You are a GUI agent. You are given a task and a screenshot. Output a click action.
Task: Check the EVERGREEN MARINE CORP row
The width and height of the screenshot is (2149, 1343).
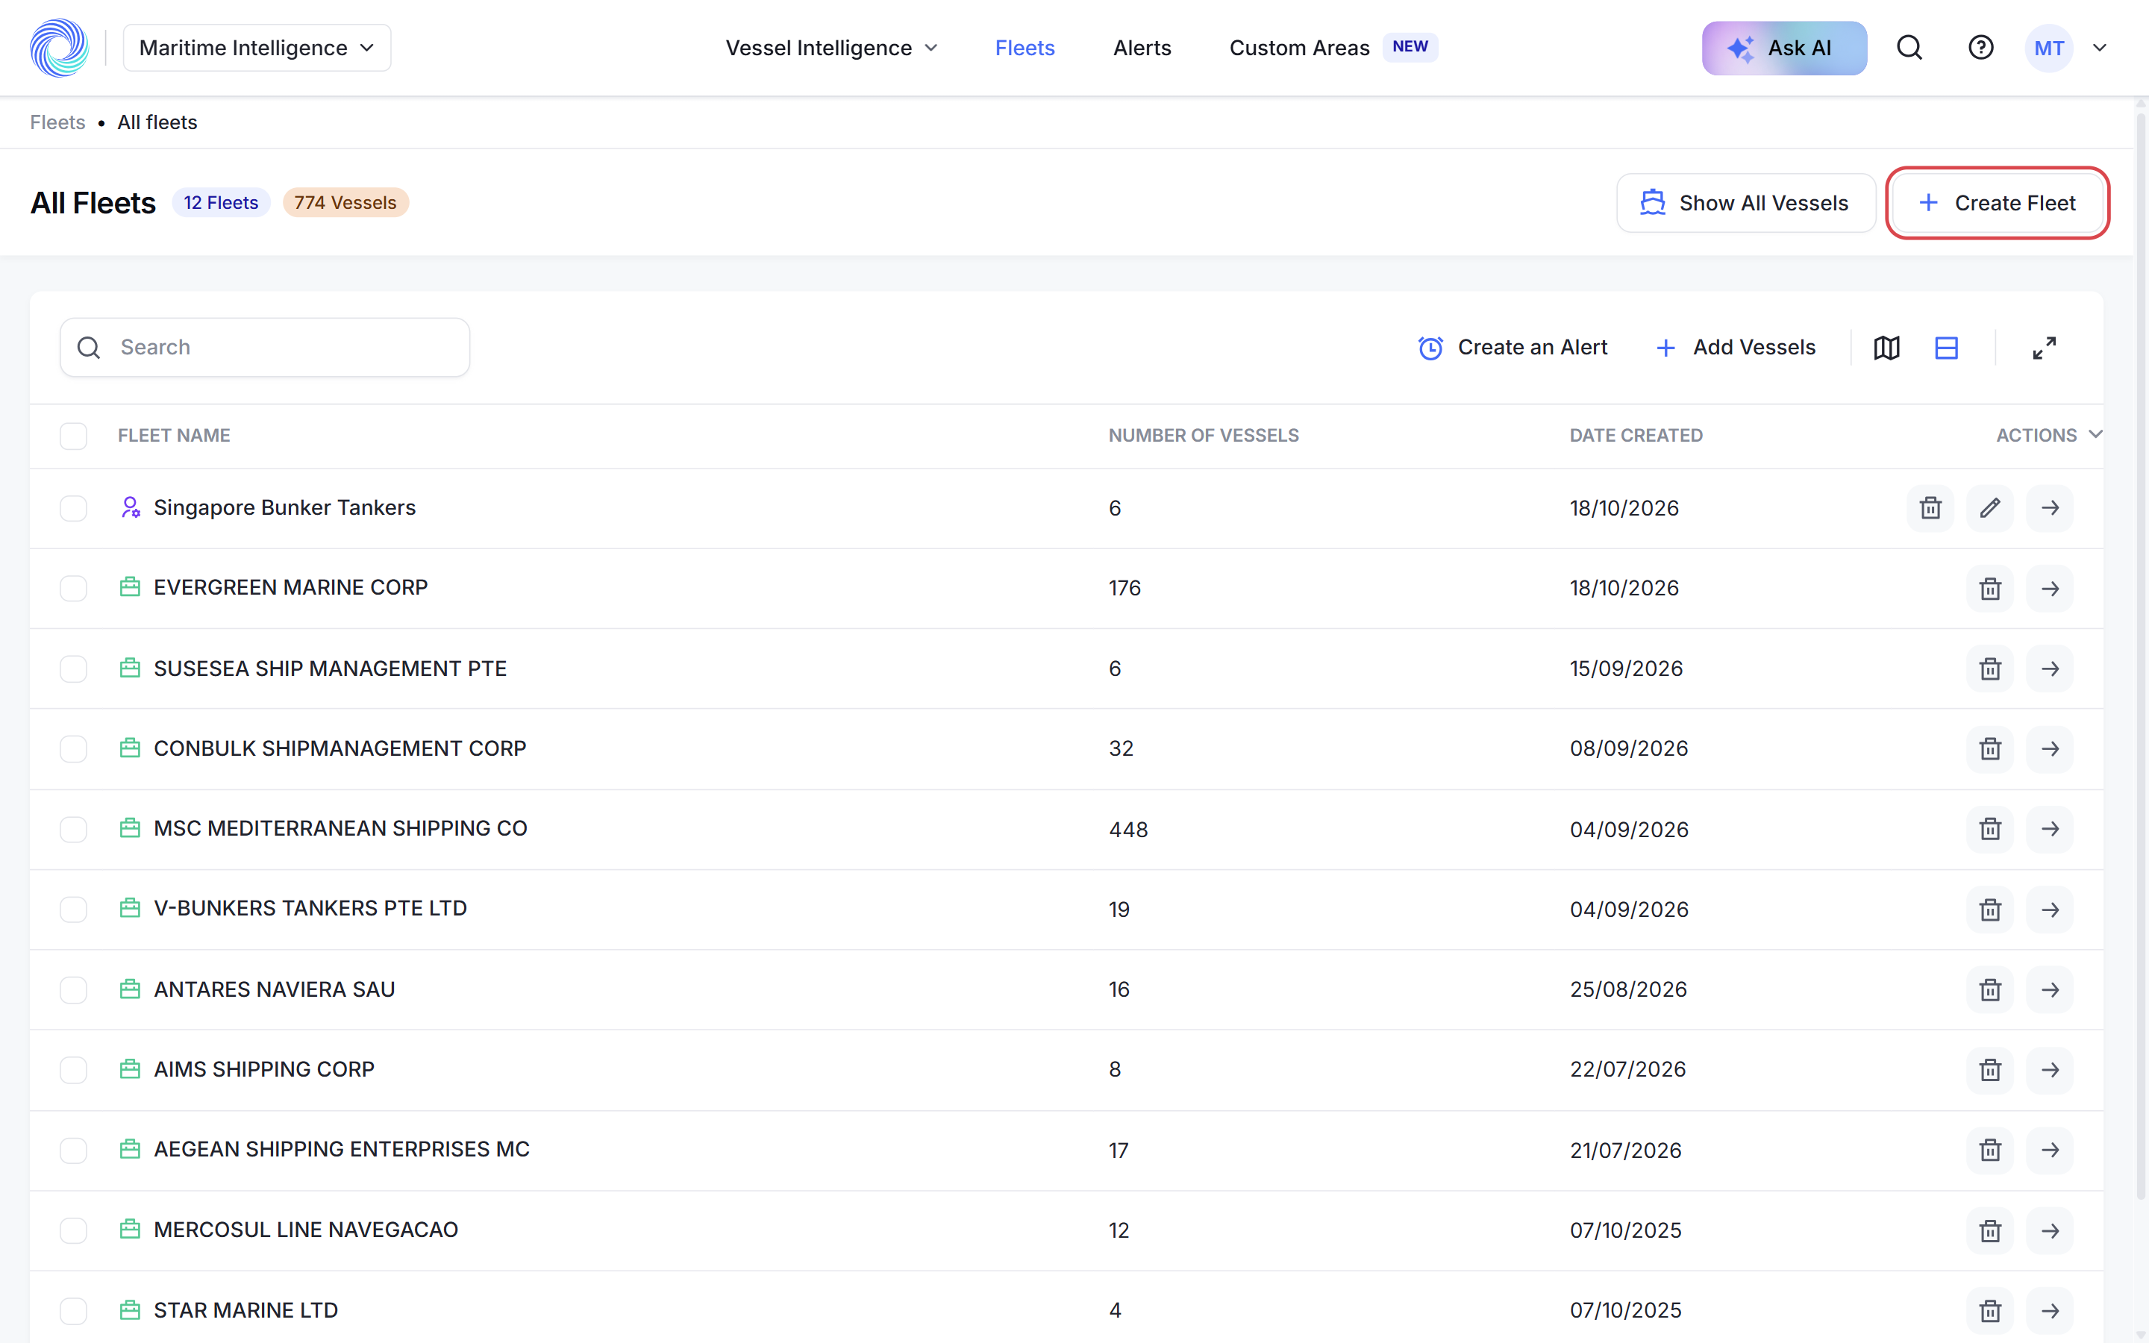74,588
